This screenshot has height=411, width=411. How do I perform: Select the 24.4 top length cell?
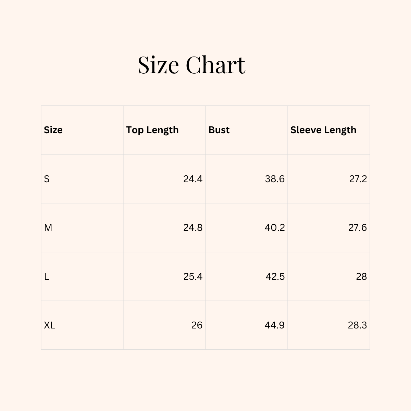[x=193, y=179]
